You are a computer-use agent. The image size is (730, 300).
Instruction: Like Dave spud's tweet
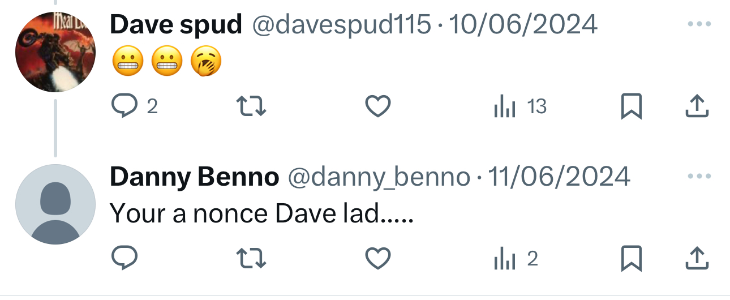(377, 106)
